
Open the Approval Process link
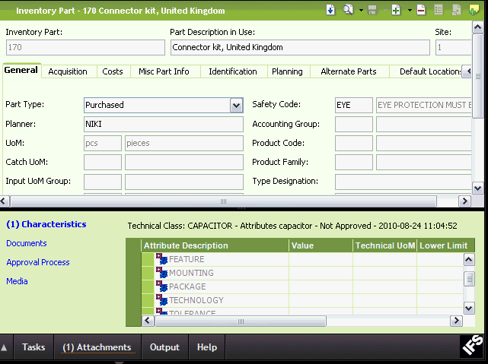tap(38, 262)
